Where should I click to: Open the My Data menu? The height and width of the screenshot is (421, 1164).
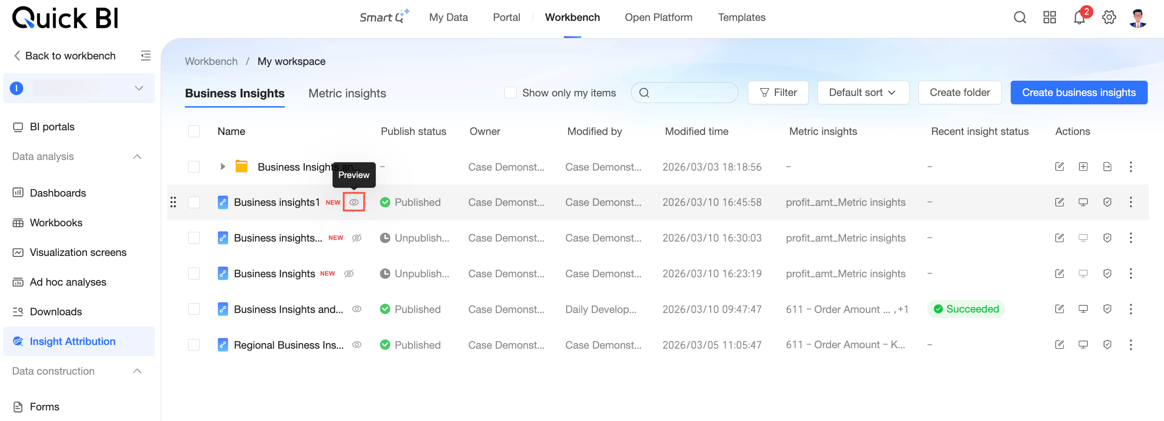tap(448, 18)
